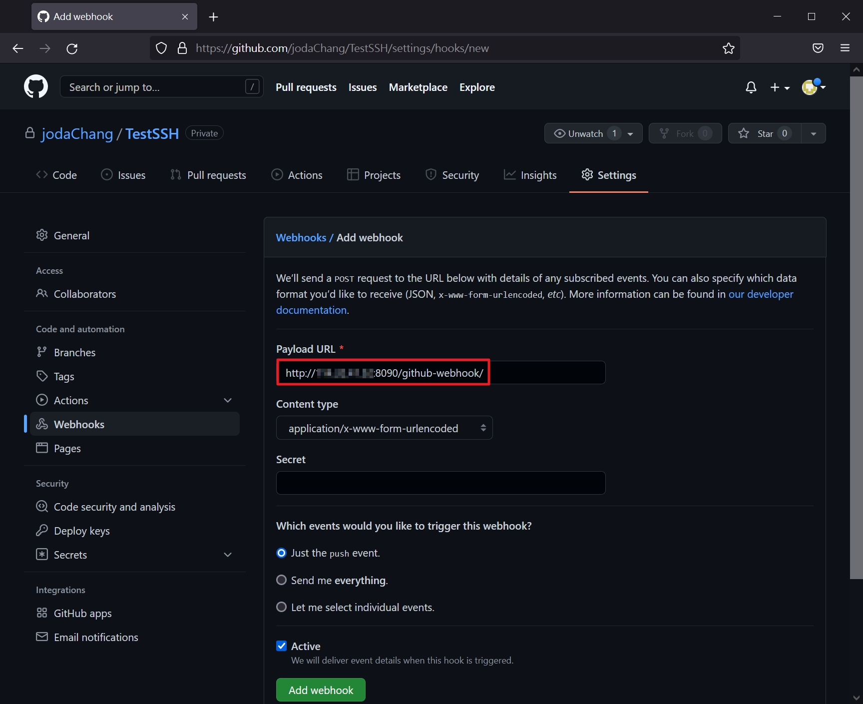863x704 pixels.
Task: Click into the Secret field
Action: pyautogui.click(x=440, y=483)
